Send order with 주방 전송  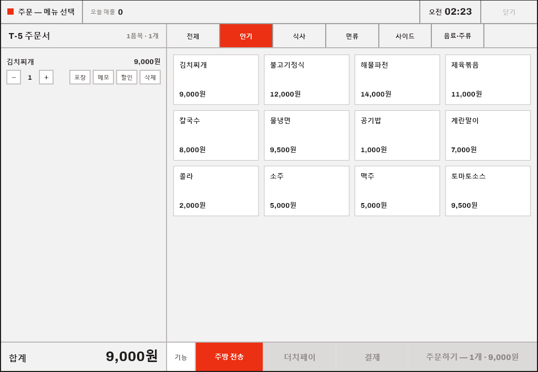click(229, 357)
